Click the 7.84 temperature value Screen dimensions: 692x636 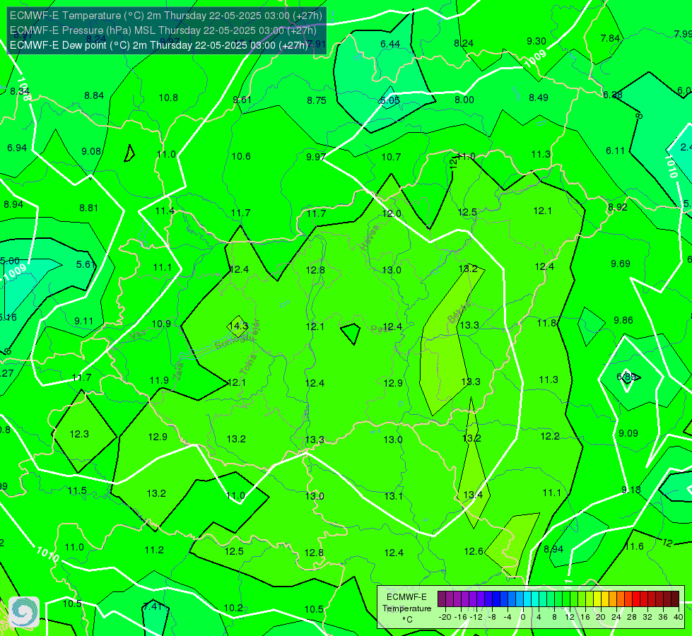tap(610, 38)
